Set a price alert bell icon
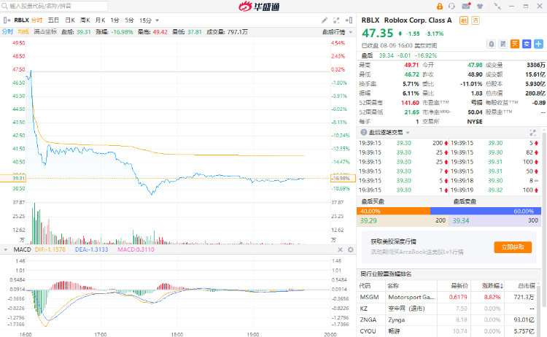The image size is (547, 337). point(491,44)
